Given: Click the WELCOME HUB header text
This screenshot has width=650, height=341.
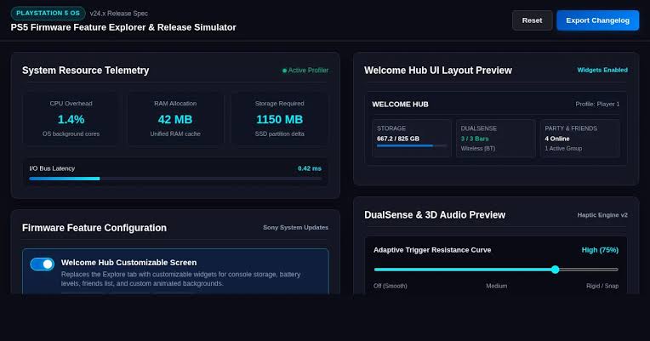Looking at the screenshot, I should [x=400, y=105].
